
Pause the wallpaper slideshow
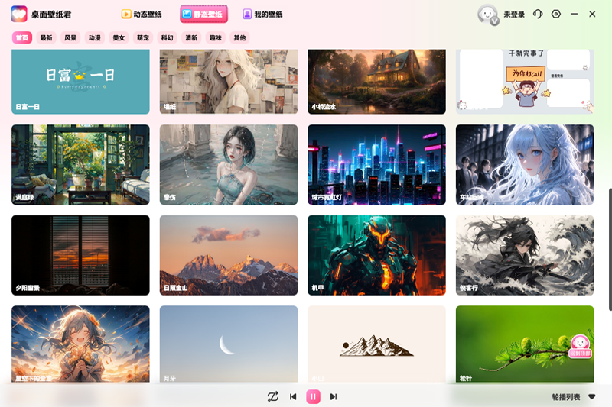(x=313, y=396)
